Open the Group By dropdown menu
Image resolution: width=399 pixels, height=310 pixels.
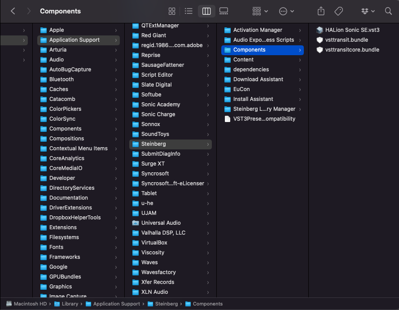pos(260,11)
